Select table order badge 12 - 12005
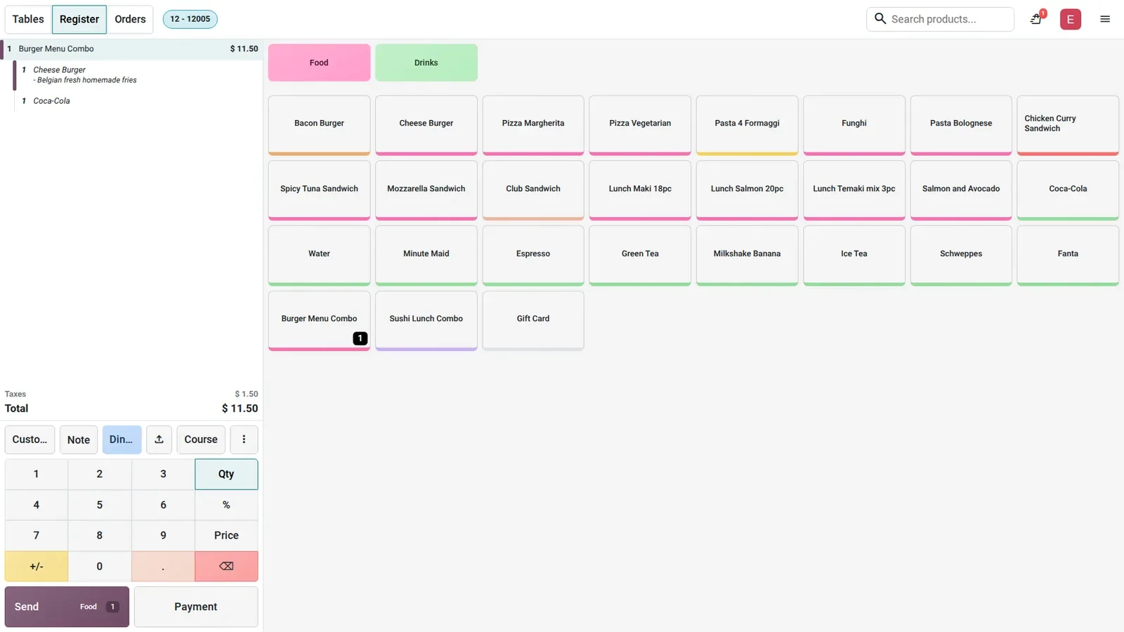Screen dimensions: 1124x632 190,19
